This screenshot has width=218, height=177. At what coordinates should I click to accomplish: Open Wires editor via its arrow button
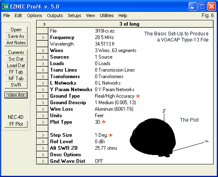click(42, 50)
